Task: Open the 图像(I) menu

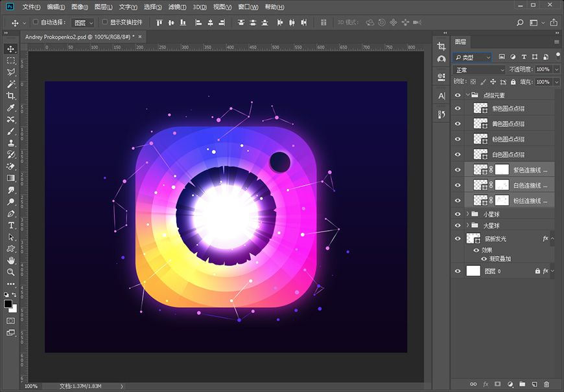Action: [80, 7]
